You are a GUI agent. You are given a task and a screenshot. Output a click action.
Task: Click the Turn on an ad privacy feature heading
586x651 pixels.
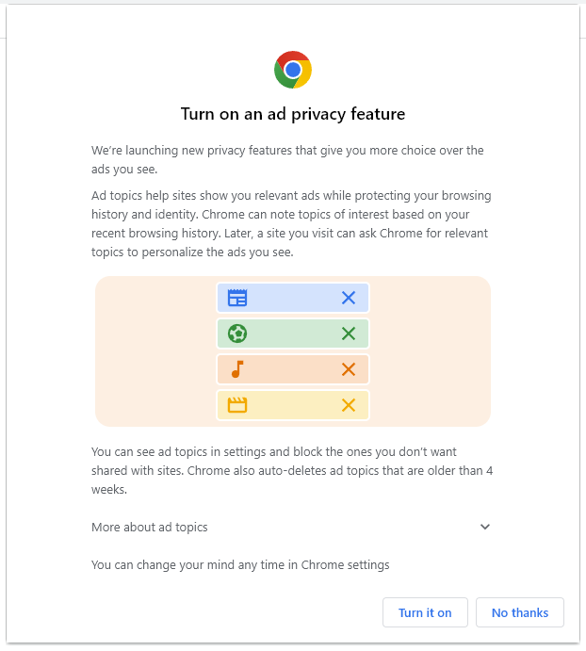293,115
